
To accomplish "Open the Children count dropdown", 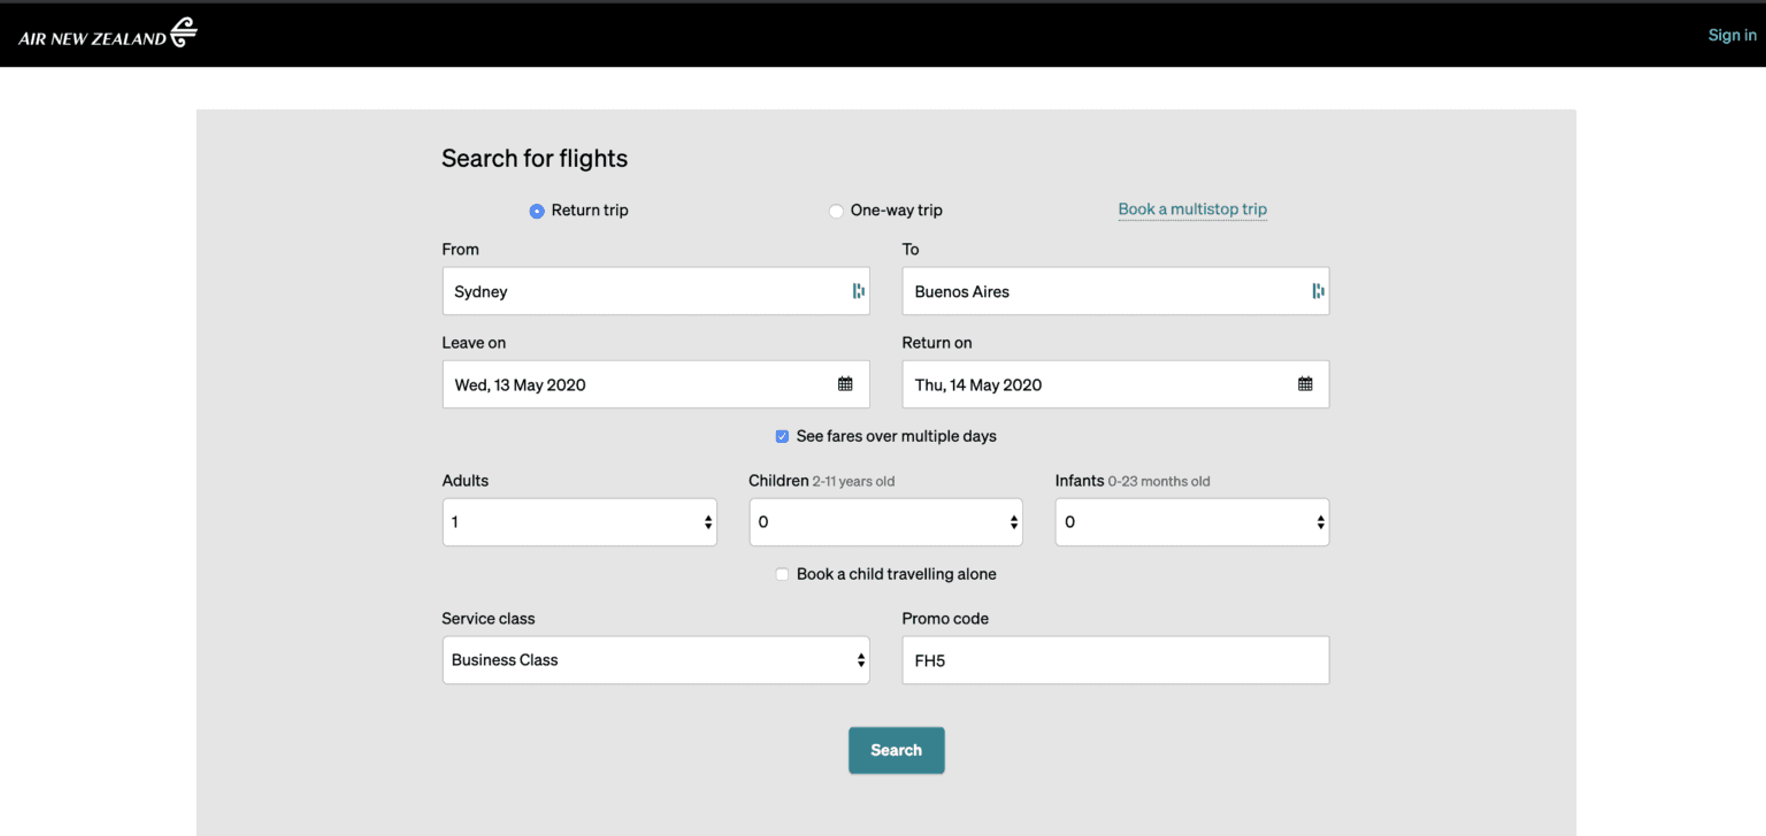I will coord(885,522).
